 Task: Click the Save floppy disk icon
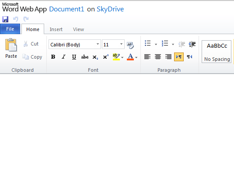(5, 19)
